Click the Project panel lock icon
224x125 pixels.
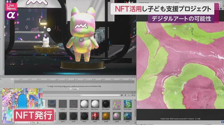(x=132, y=93)
